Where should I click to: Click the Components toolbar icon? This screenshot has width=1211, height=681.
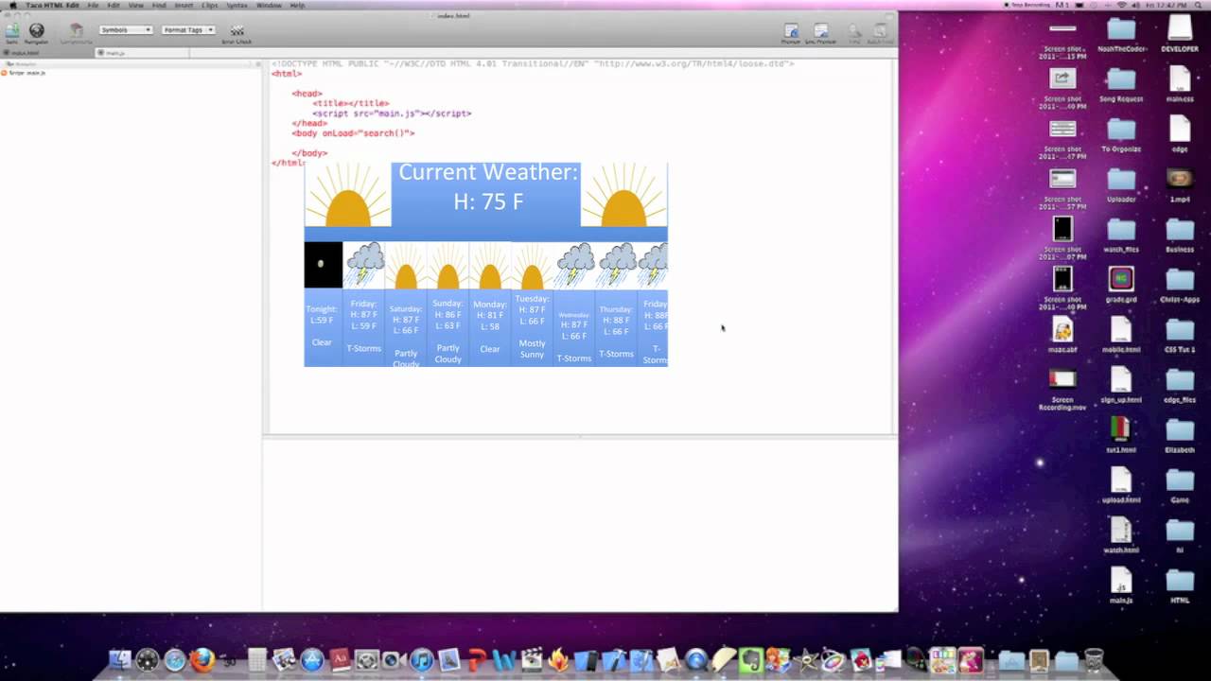(x=77, y=33)
